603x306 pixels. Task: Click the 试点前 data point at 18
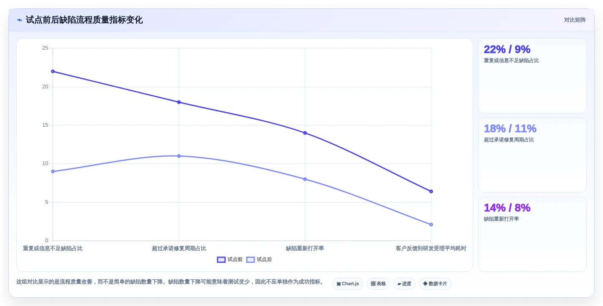coord(179,102)
